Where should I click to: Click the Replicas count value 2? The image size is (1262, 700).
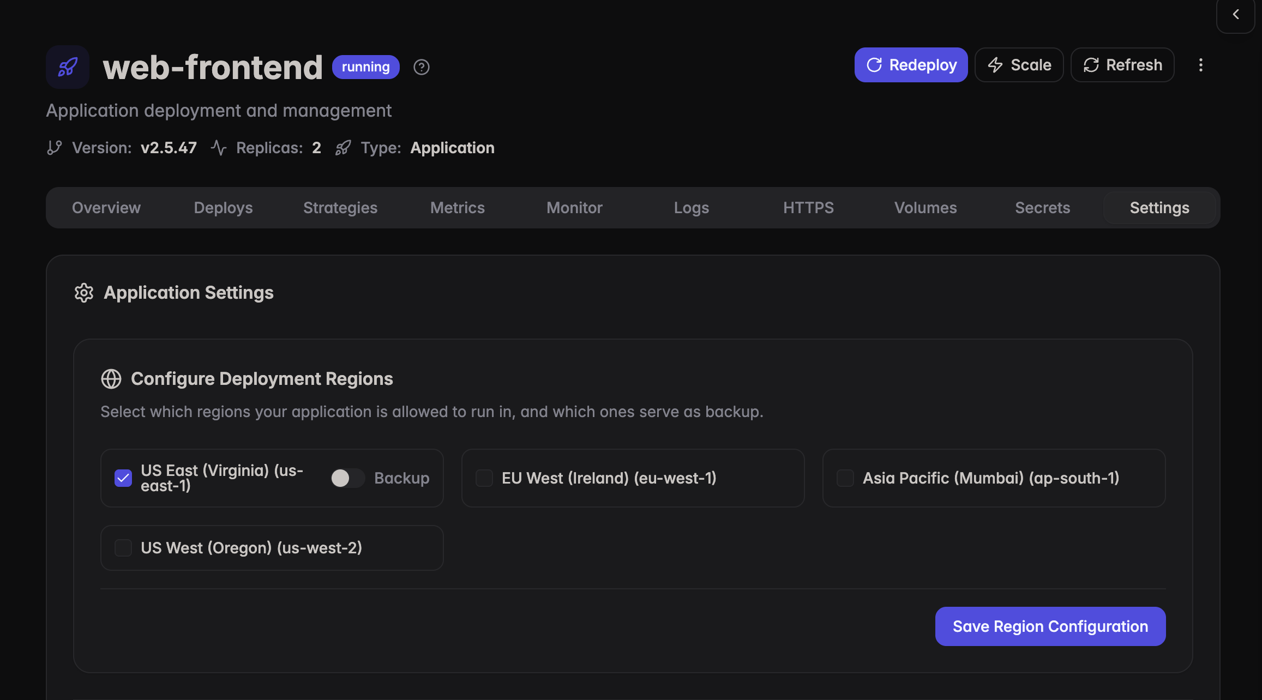pyautogui.click(x=317, y=148)
